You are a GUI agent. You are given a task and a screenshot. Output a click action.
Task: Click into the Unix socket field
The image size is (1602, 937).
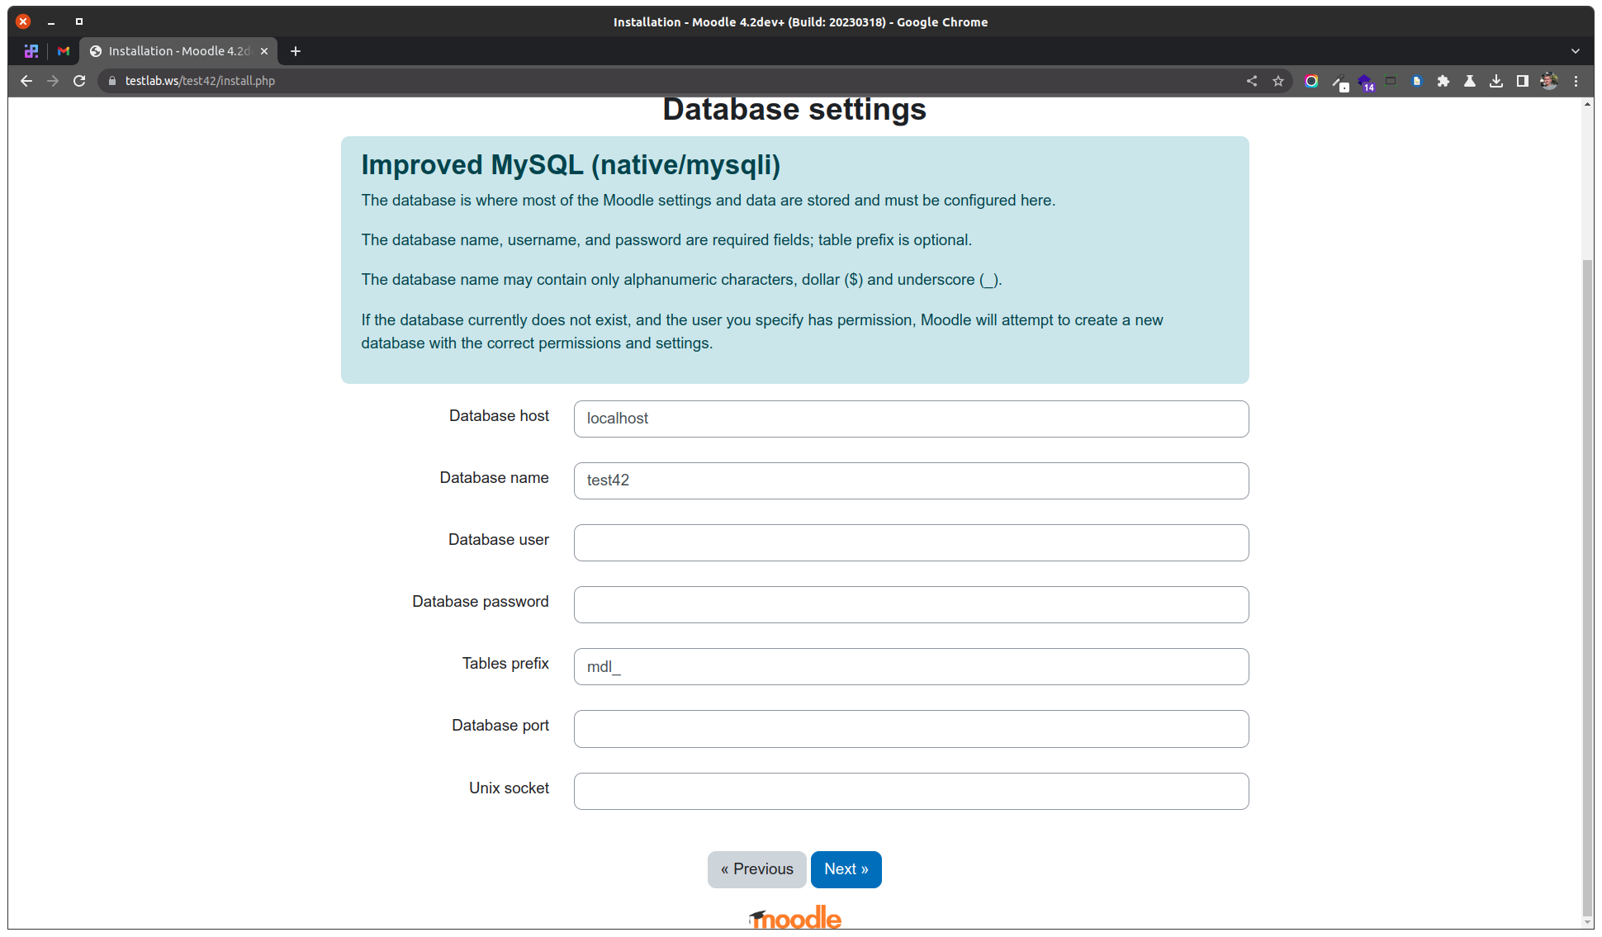click(x=911, y=791)
